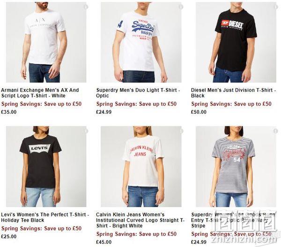Screen dimensions: 281x247
Task: Click info icon on Superdry Men's shirt image
Action: [181, 7]
